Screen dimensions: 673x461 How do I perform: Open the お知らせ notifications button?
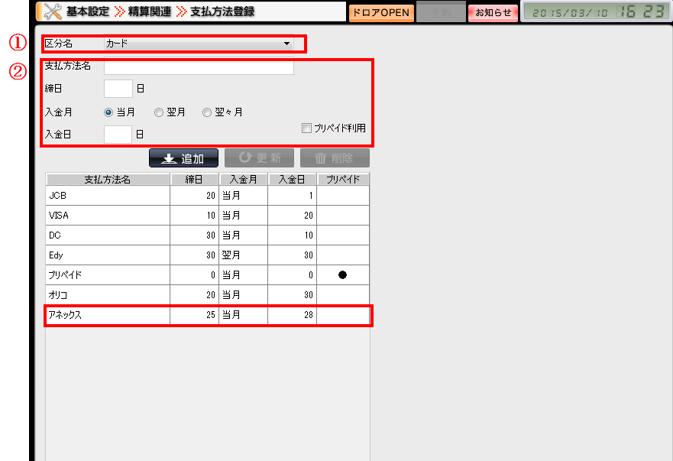click(x=493, y=13)
